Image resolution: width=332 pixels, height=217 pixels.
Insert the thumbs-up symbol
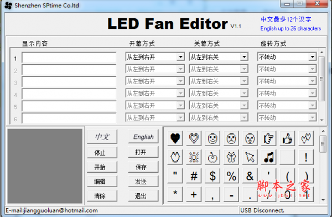point(287,138)
